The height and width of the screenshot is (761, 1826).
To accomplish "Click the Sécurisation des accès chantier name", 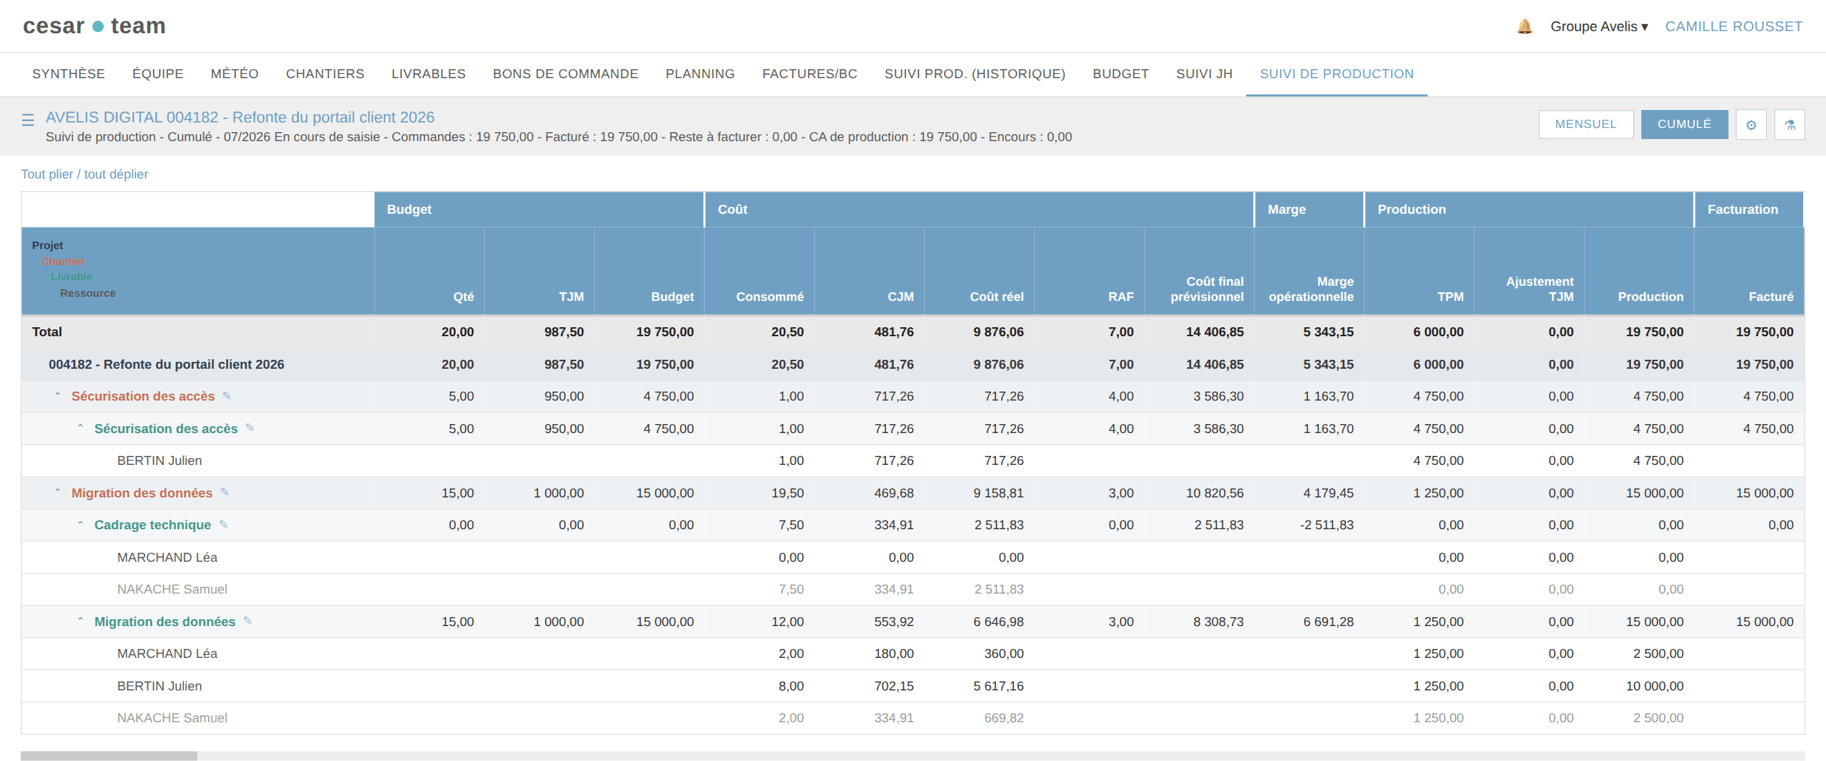I will [142, 396].
